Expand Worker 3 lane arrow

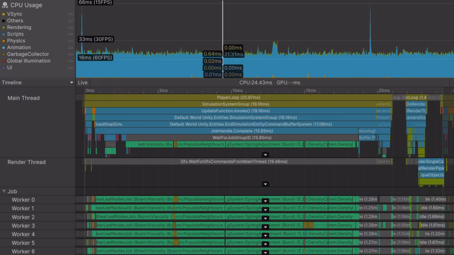tap(265, 227)
